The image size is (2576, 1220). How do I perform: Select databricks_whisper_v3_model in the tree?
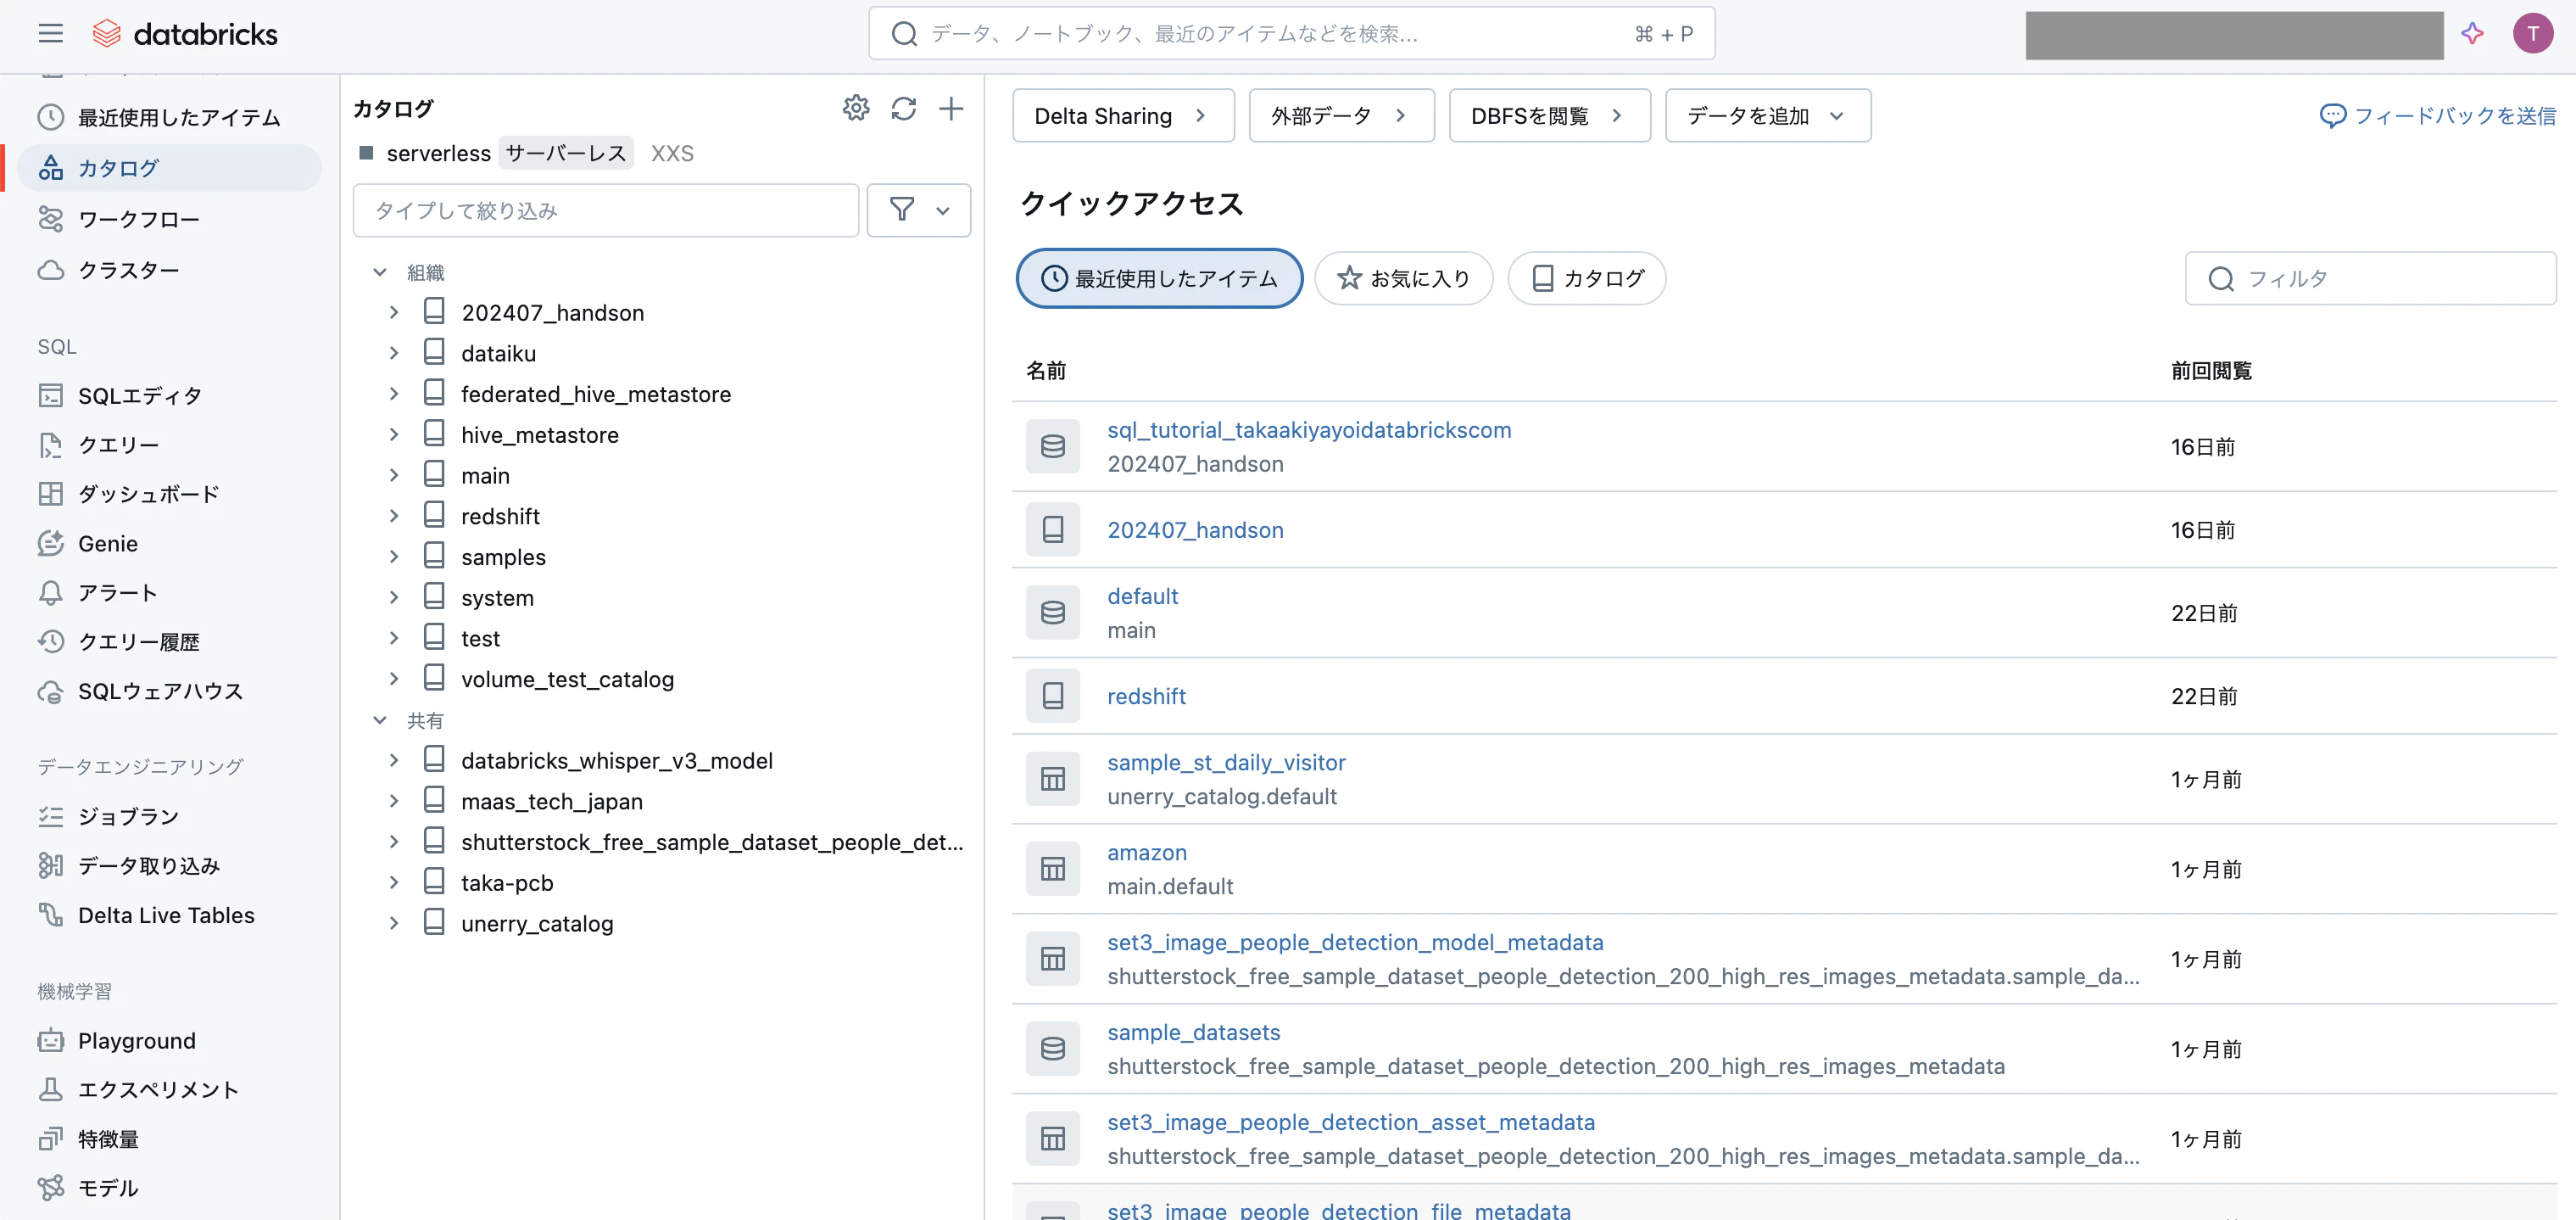617,761
